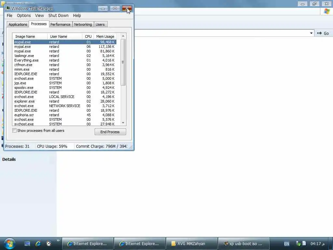The height and width of the screenshot is (250, 333).
Task: Minimize the Windows Task Manager window
Action: pos(103,8)
